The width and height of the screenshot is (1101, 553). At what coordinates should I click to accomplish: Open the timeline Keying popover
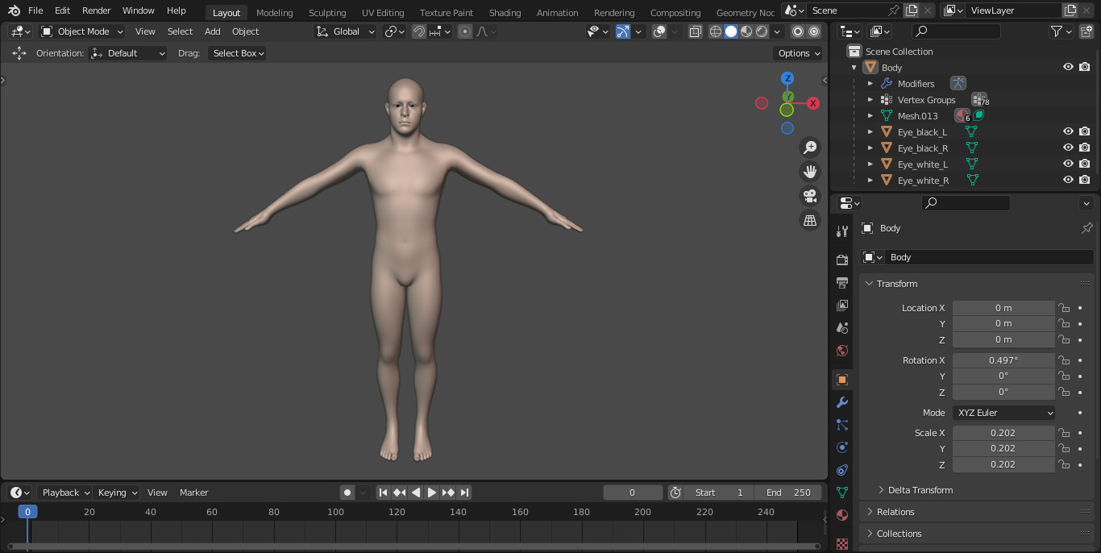[117, 493]
